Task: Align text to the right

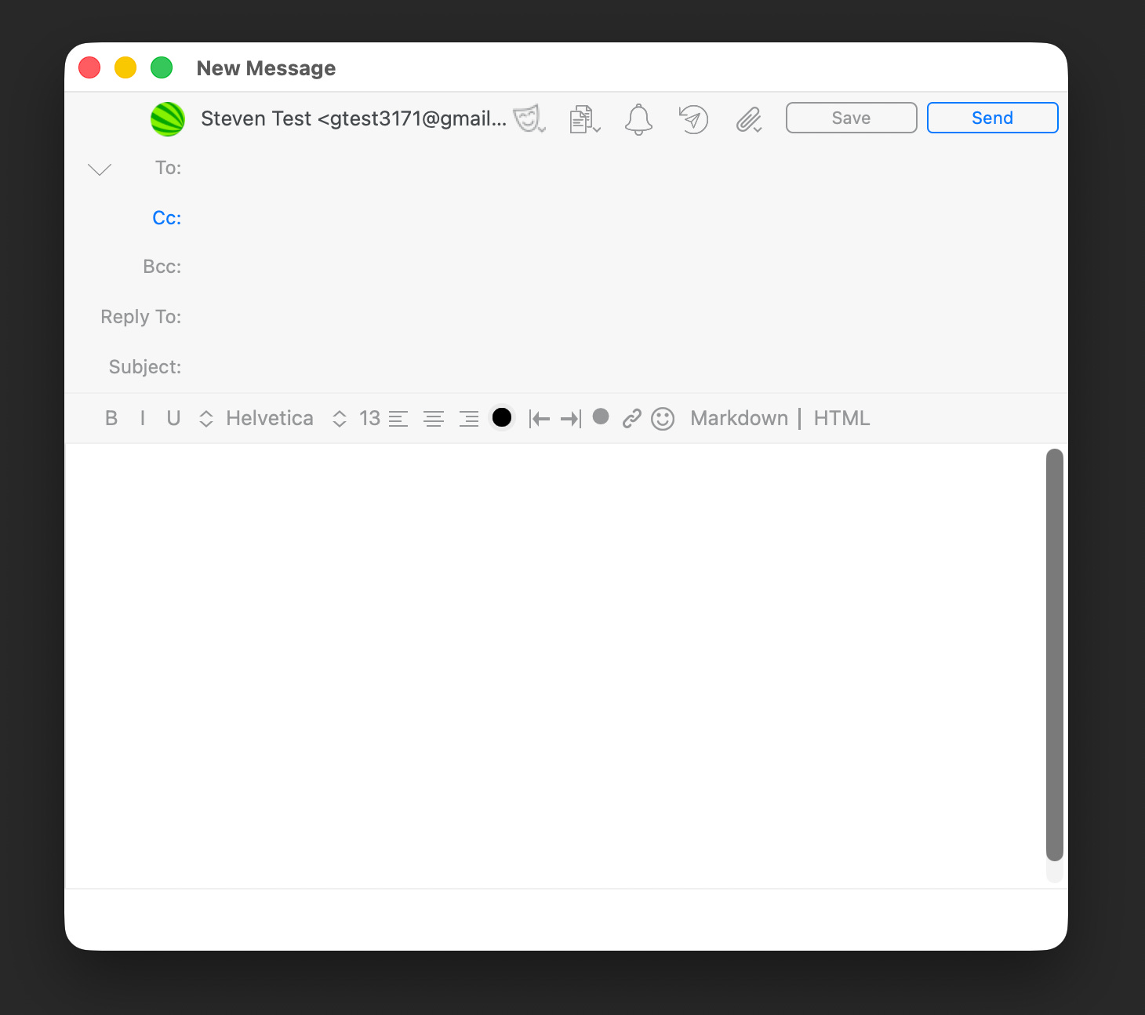Action: click(469, 419)
